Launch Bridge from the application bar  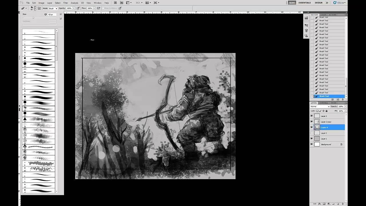click(x=115, y=3)
